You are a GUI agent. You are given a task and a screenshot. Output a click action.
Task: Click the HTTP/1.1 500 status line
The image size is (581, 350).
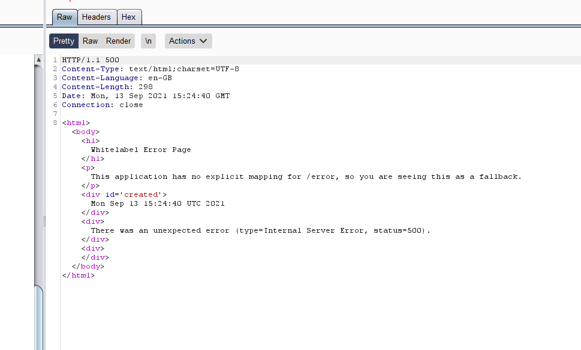(91, 60)
